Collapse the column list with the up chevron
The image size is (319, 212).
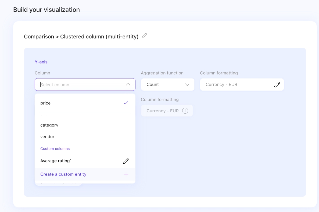coord(128,85)
